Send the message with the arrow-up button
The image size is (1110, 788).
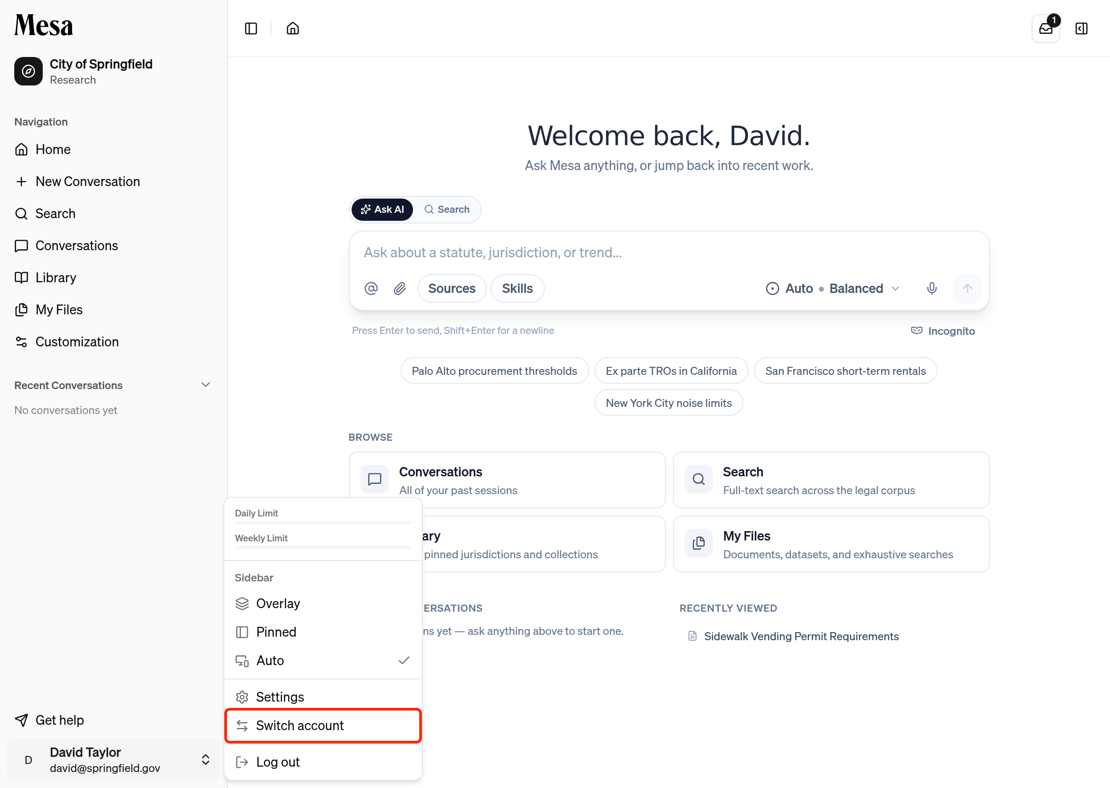(x=967, y=288)
